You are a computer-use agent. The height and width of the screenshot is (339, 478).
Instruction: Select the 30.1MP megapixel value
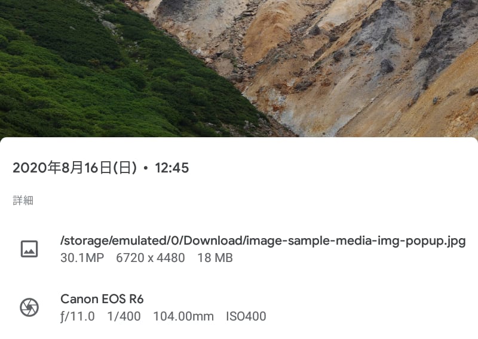(82, 258)
